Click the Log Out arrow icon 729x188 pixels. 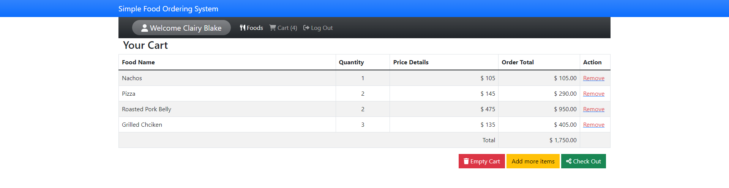point(306,28)
